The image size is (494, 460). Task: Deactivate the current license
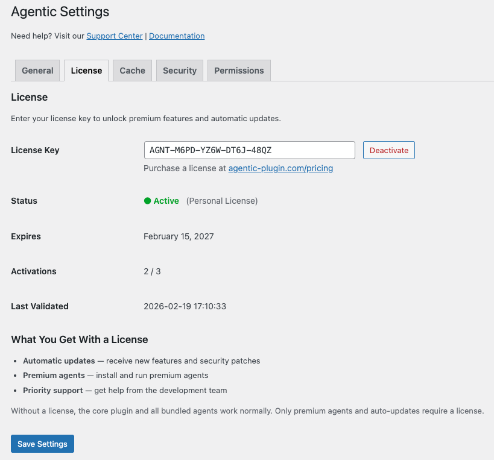point(388,150)
